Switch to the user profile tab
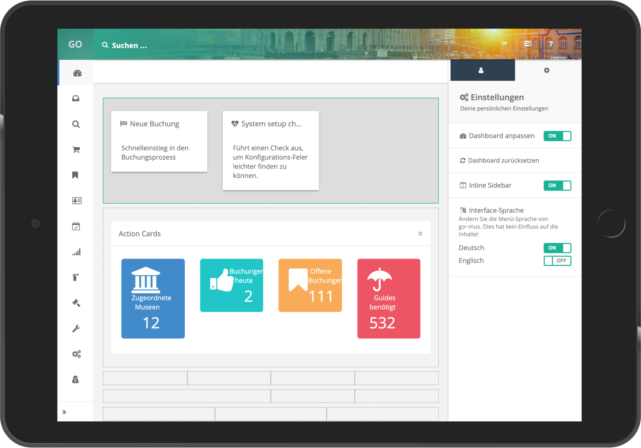The height and width of the screenshot is (448, 641). click(x=482, y=70)
